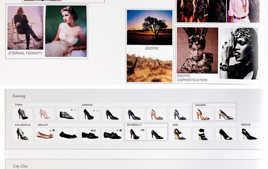Viewport: 268px width, 169px height.
Task: Choose the Tisha black pointed lace flat
Action: coord(67,114)
